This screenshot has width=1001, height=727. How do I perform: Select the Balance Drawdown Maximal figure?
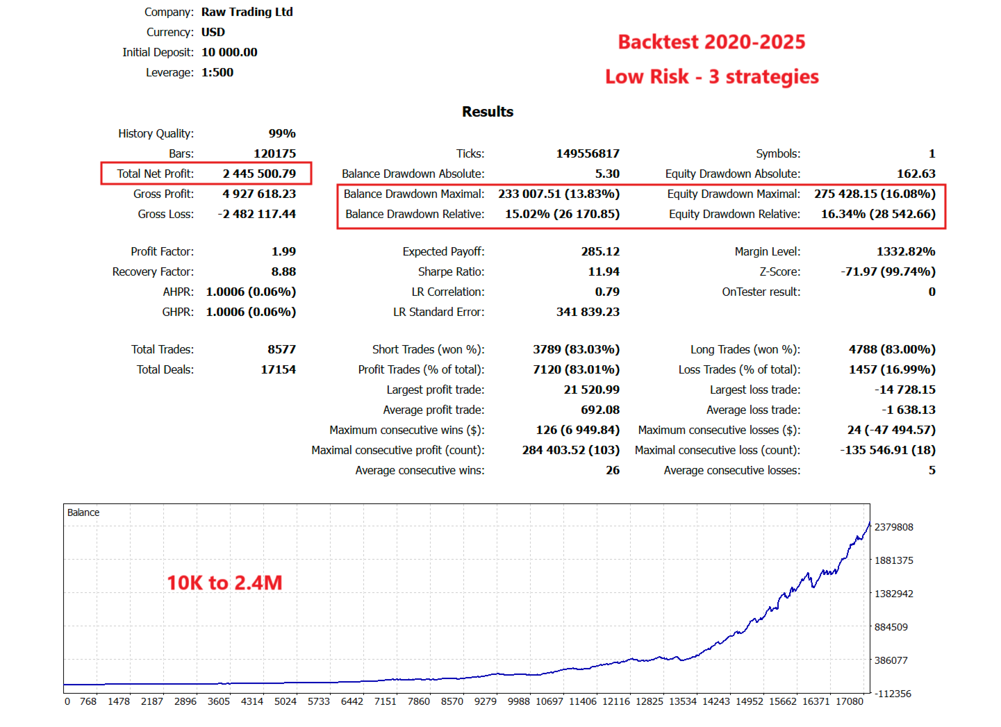559,194
